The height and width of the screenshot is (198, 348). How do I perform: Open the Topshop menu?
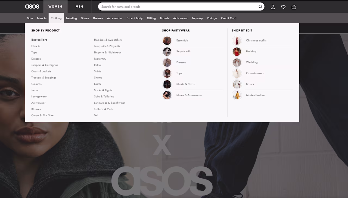click(x=197, y=18)
